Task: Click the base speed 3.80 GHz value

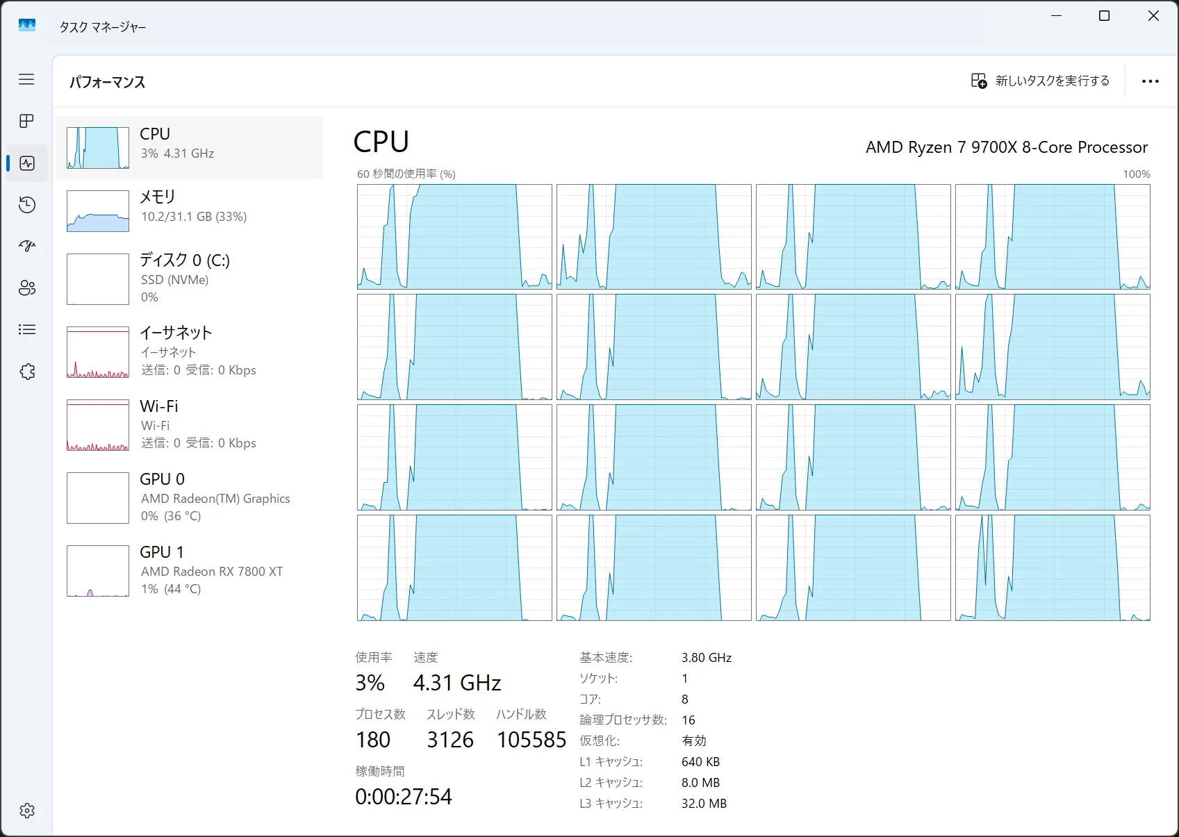Action: (x=707, y=658)
